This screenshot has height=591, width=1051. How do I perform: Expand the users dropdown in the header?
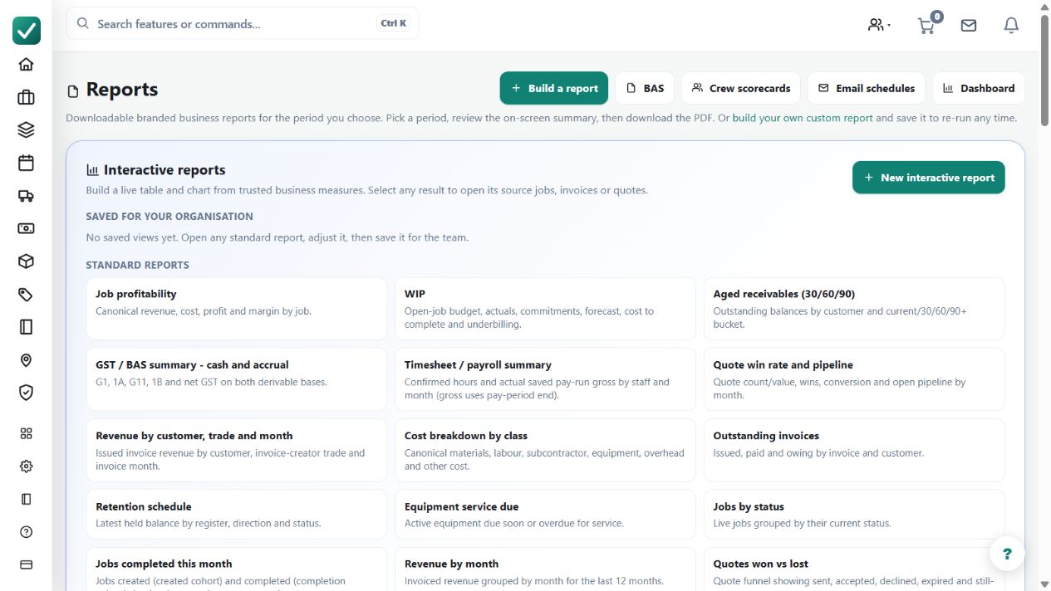pyautogui.click(x=879, y=25)
